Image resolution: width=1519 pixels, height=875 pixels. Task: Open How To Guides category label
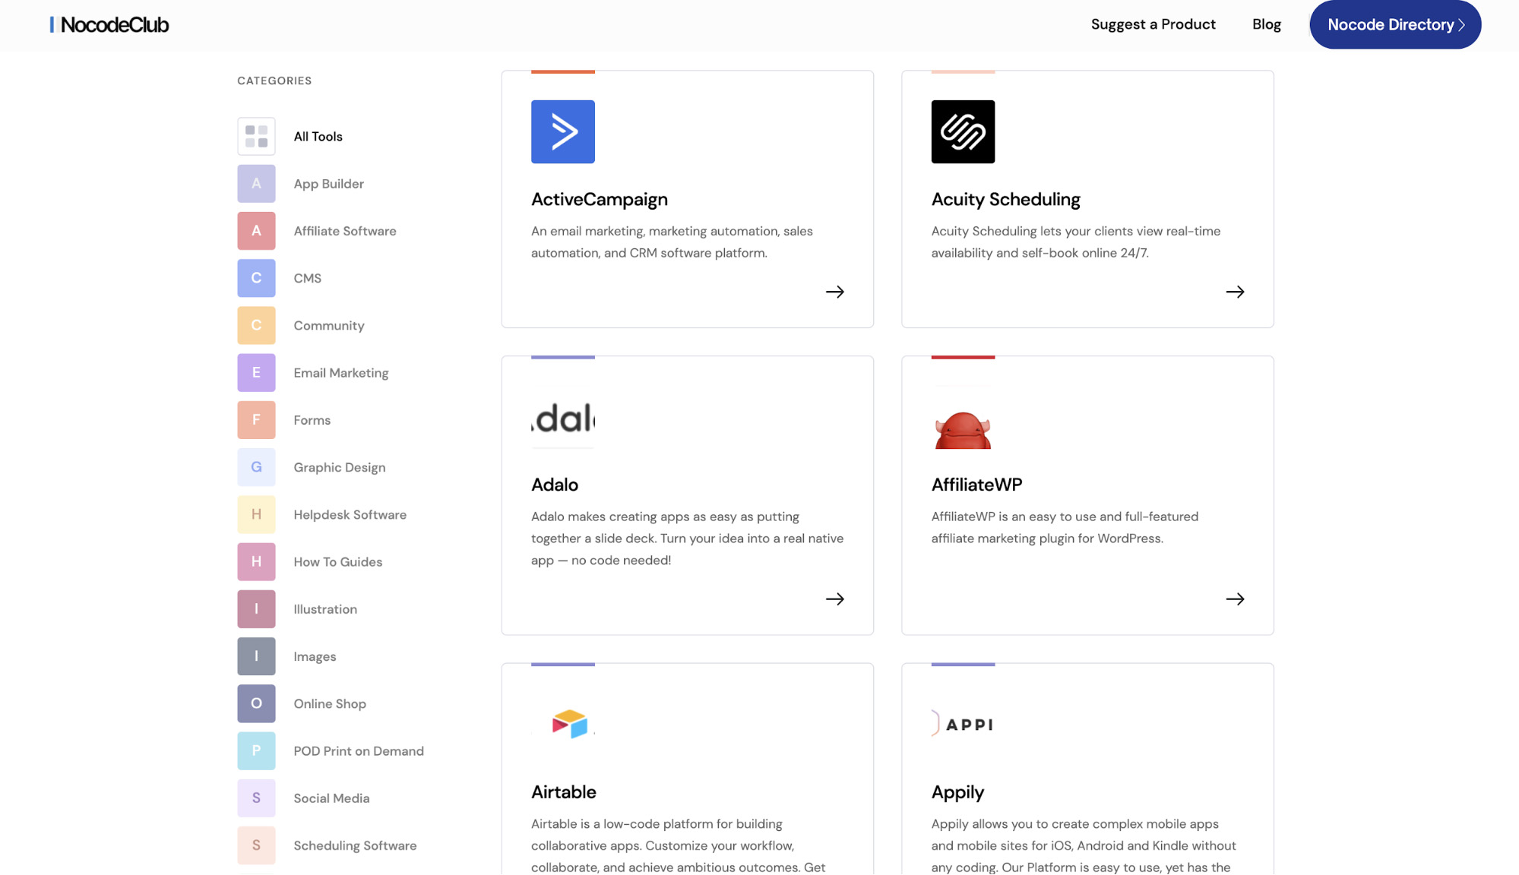(x=337, y=562)
